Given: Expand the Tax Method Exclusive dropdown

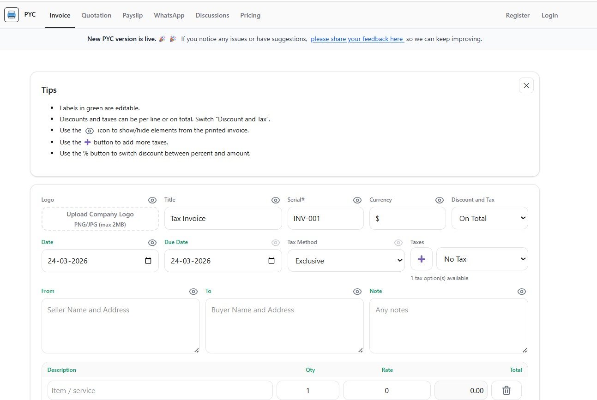Looking at the screenshot, I should coord(346,261).
